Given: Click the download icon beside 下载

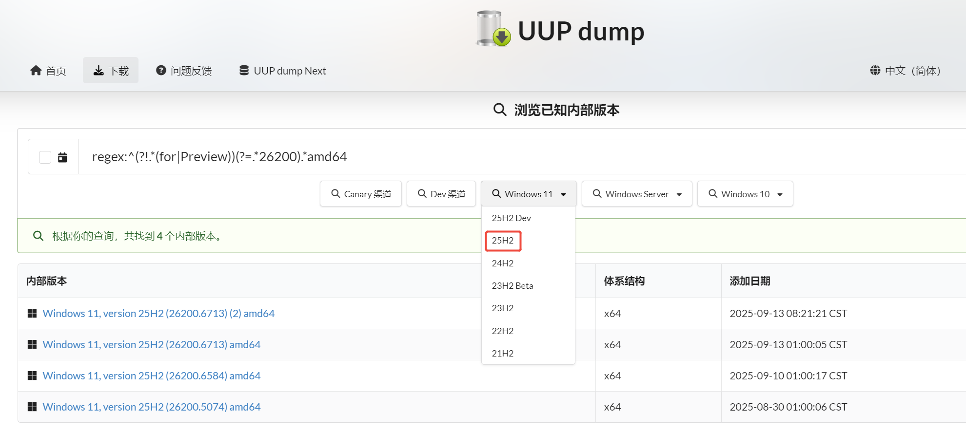Looking at the screenshot, I should pos(99,71).
